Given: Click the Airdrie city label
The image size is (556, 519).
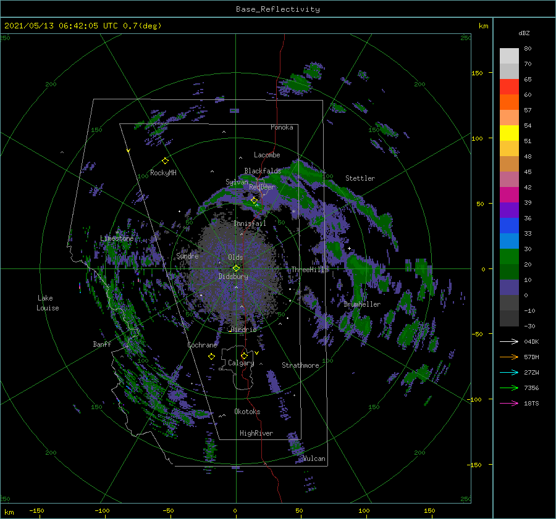Looking at the screenshot, I should point(243,330).
